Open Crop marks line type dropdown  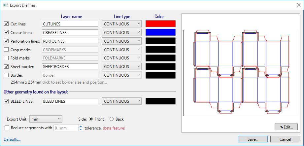pyautogui.click(x=122, y=50)
